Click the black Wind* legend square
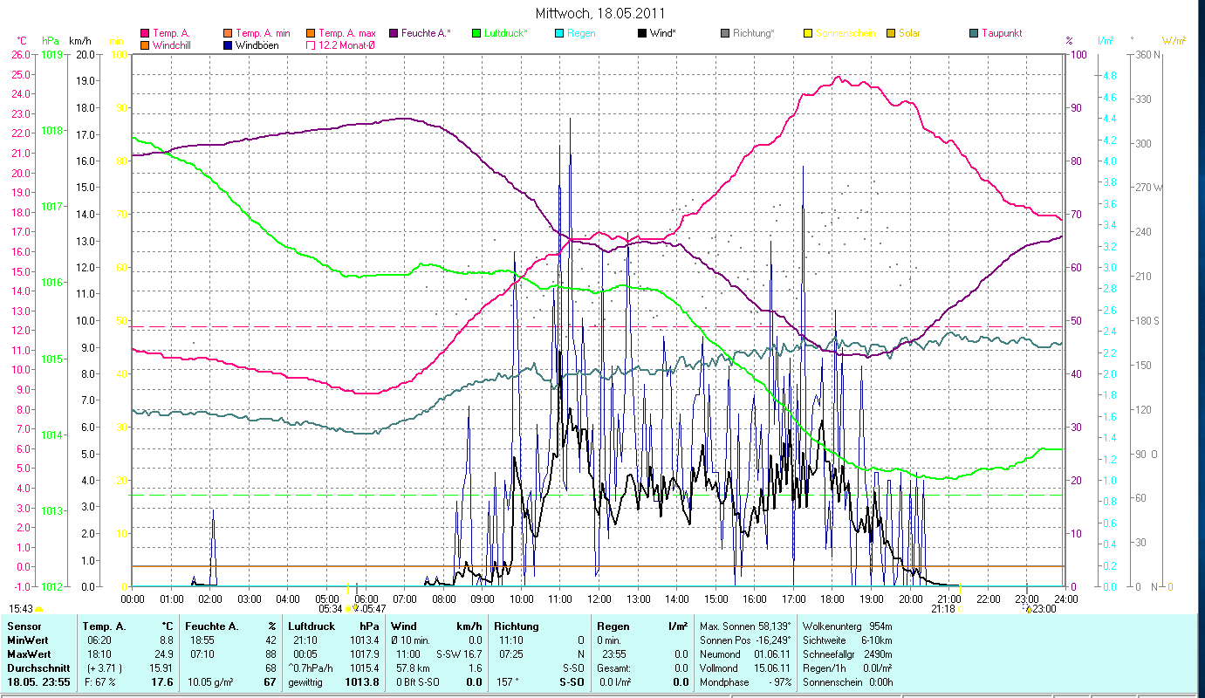The width and height of the screenshot is (1205, 698). click(x=642, y=33)
